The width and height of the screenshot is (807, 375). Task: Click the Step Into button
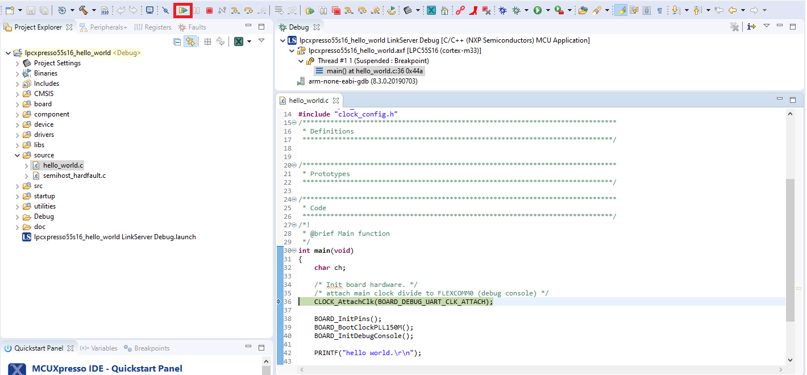click(x=235, y=10)
